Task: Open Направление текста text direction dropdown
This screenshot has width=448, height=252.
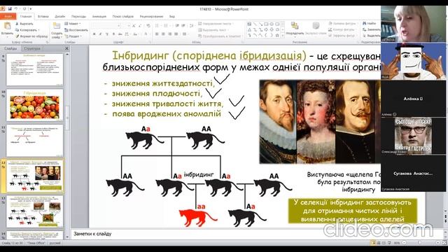Action: [216, 24]
